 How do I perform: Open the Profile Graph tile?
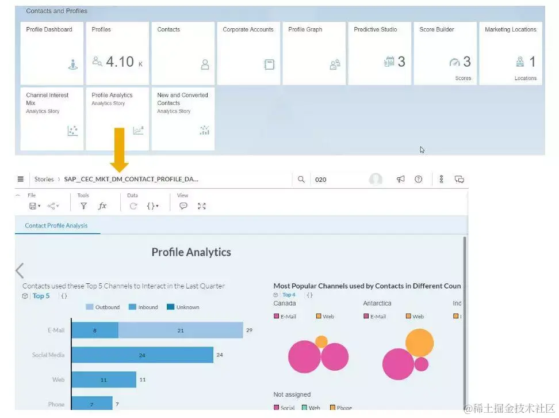[x=314, y=53]
